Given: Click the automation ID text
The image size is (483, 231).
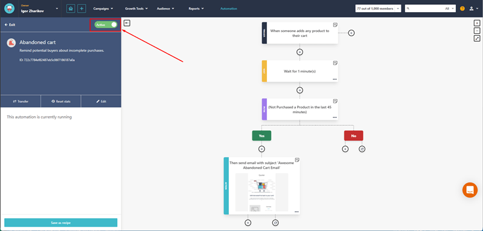Looking at the screenshot, I should tap(47, 60).
